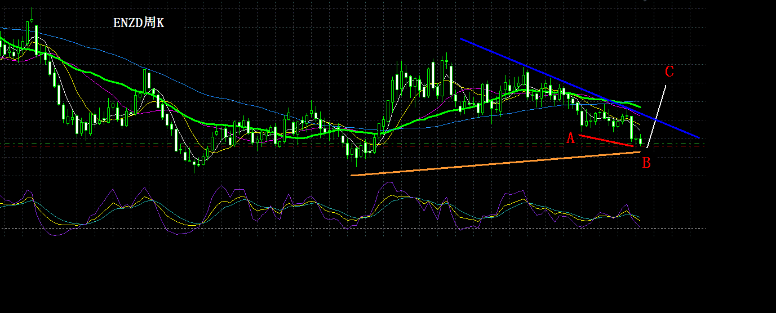Image resolution: width=776 pixels, height=313 pixels.
Task: Click the red "B" wave label
Action: pyautogui.click(x=646, y=163)
